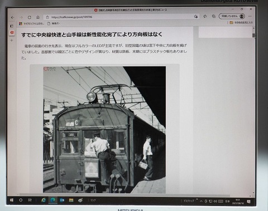
Task: Add this page to favorites star-plus icon
Action: (x=196, y=17)
